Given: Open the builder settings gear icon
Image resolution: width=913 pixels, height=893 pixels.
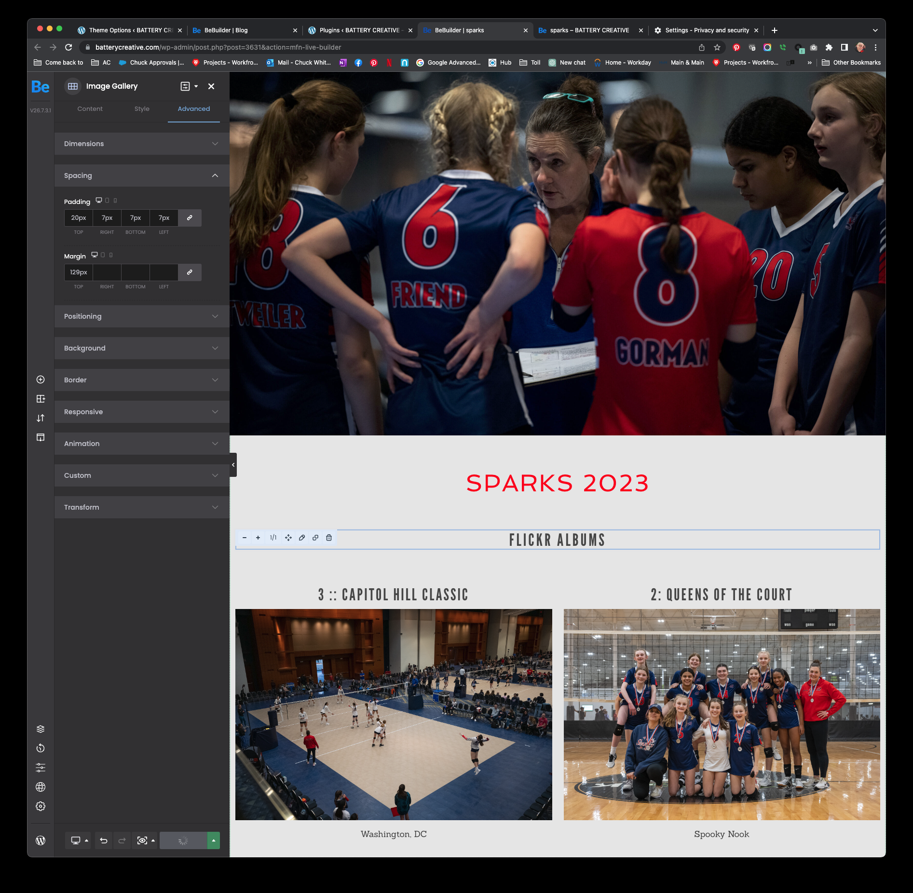Looking at the screenshot, I should click(41, 806).
